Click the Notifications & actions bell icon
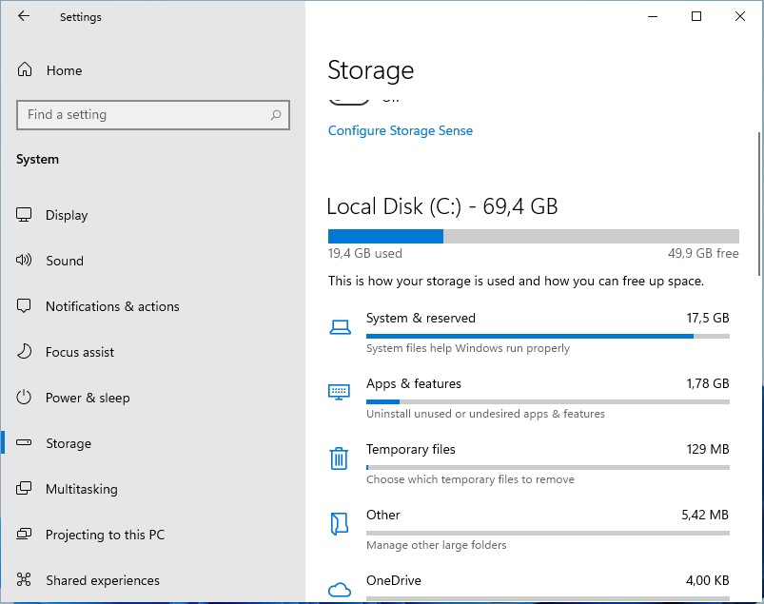This screenshot has height=604, width=764. (23, 306)
